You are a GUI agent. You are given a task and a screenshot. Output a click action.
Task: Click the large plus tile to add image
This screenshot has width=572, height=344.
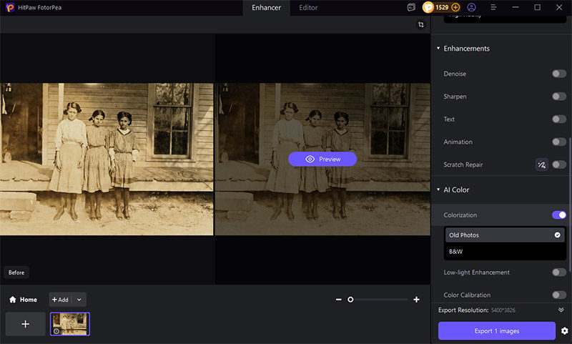(26, 324)
